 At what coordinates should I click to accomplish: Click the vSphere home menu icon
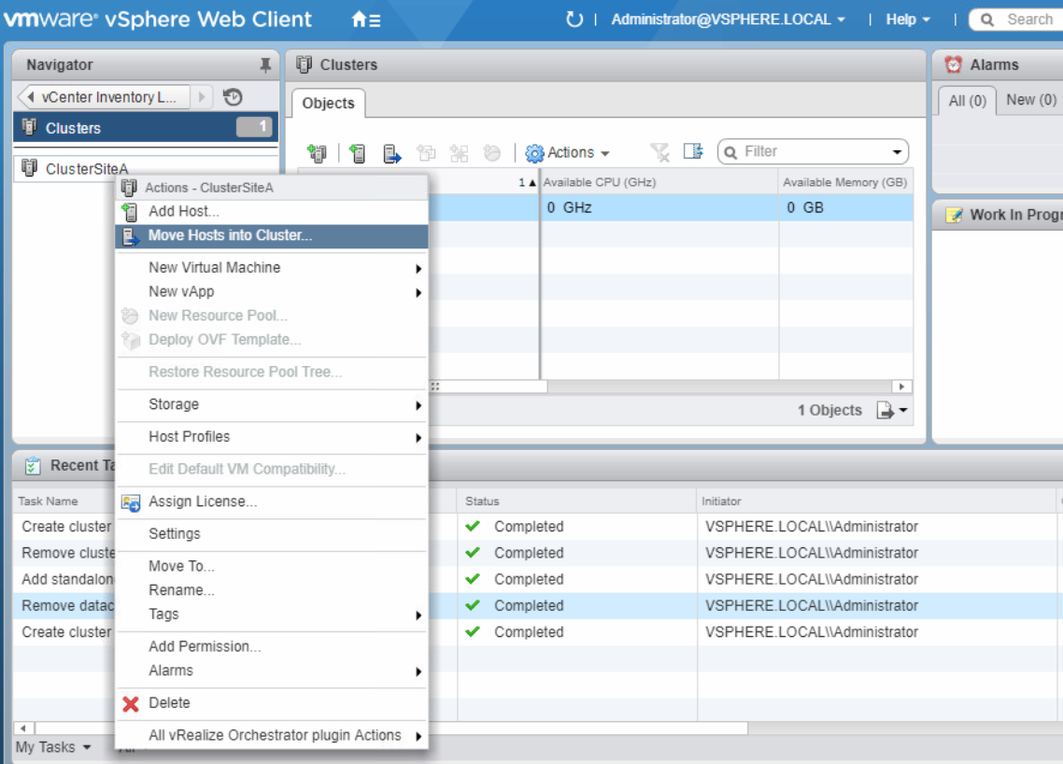click(x=365, y=20)
